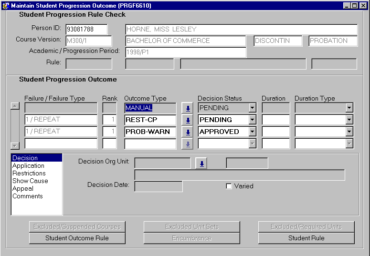Open Decision Status dropdown for REST-CP row

click(x=252, y=120)
